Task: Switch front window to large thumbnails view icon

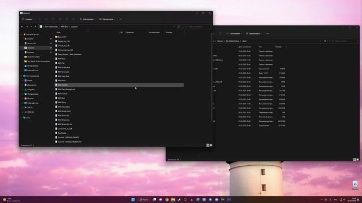Action: tap(211, 145)
